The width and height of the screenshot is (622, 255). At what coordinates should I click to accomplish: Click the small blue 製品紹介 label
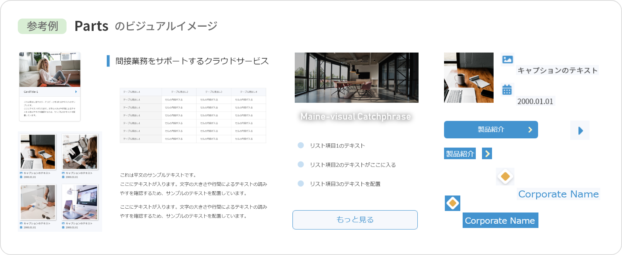tap(460, 153)
